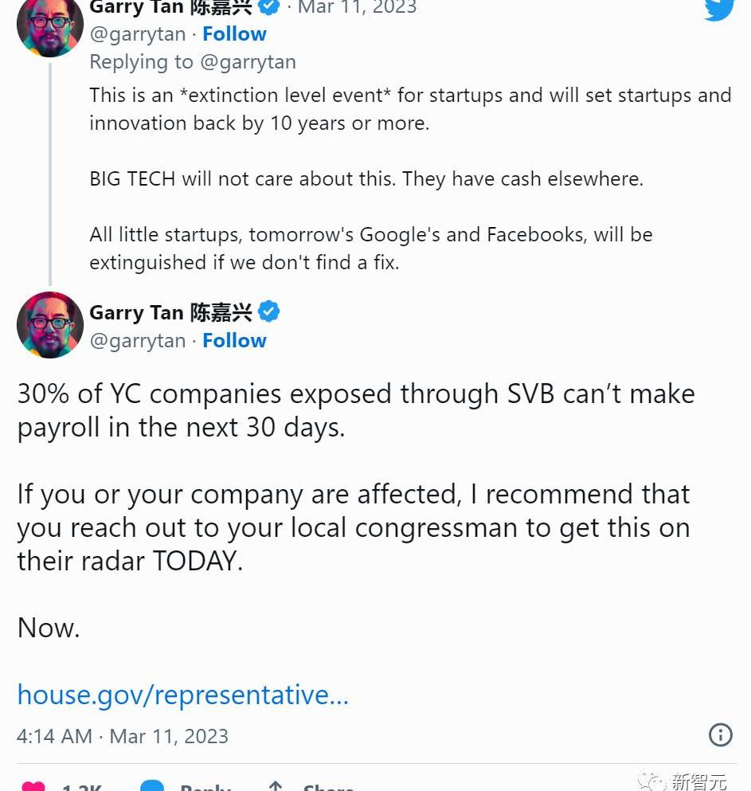This screenshot has width=751, height=791.
Task: Click the @garrytan handle in top tweet
Action: tap(137, 34)
